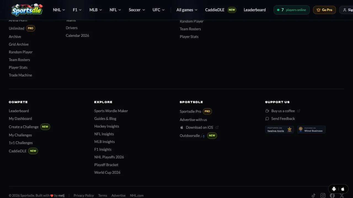Open Sportsdle Pro footer link

(196, 111)
